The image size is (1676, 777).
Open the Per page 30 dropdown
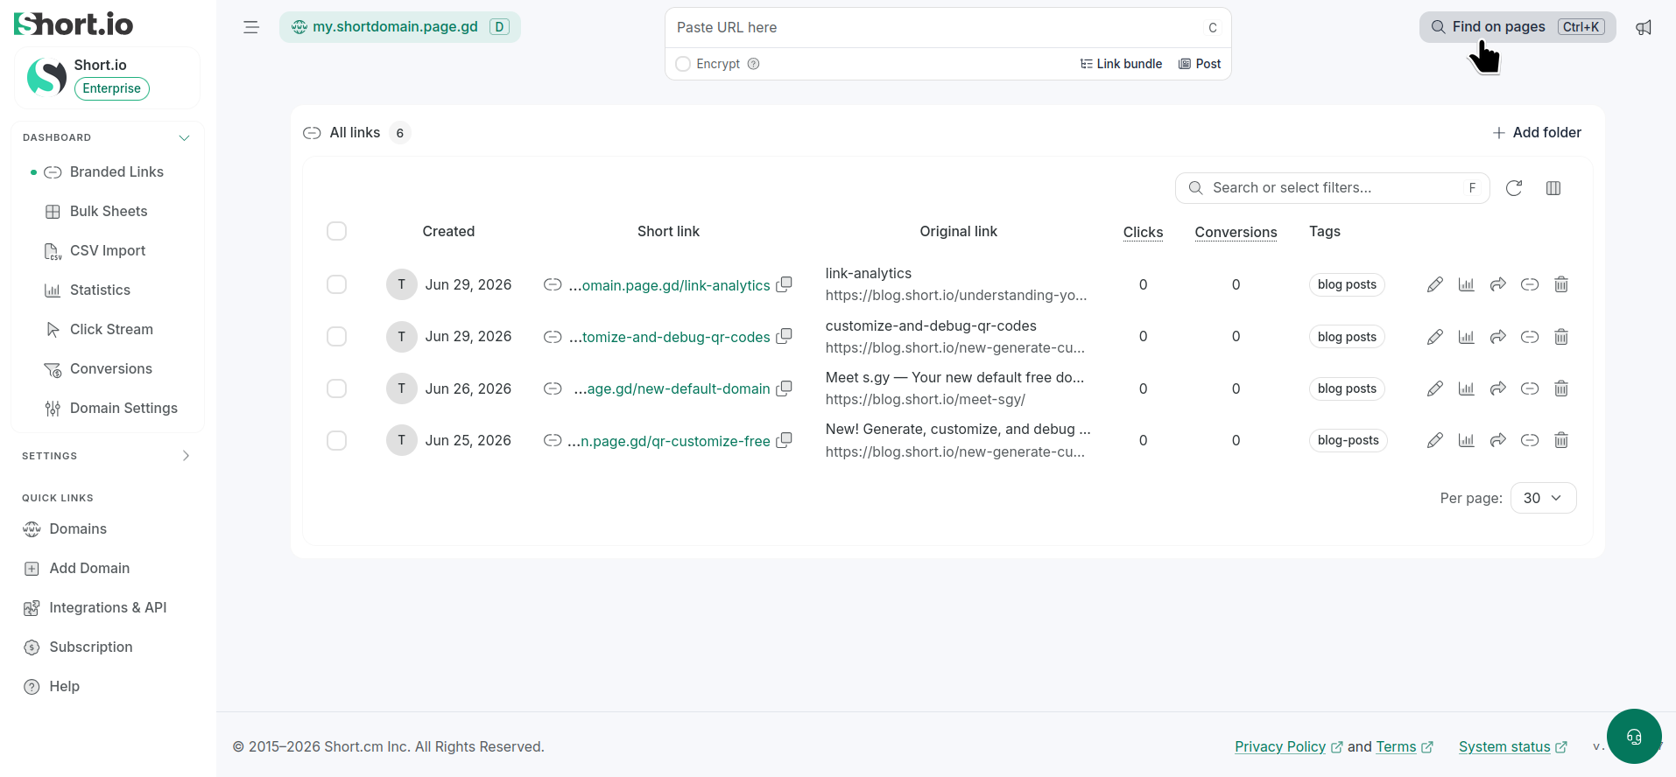(1543, 498)
